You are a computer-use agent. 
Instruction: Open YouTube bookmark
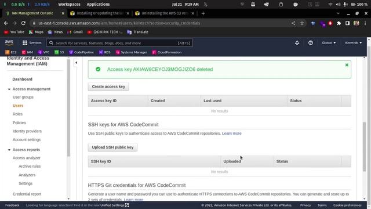point(14,32)
